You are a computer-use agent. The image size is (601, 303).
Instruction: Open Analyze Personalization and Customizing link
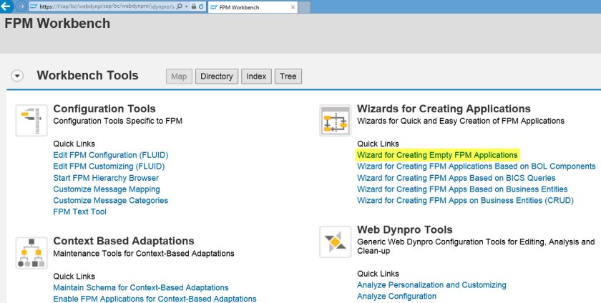(431, 285)
